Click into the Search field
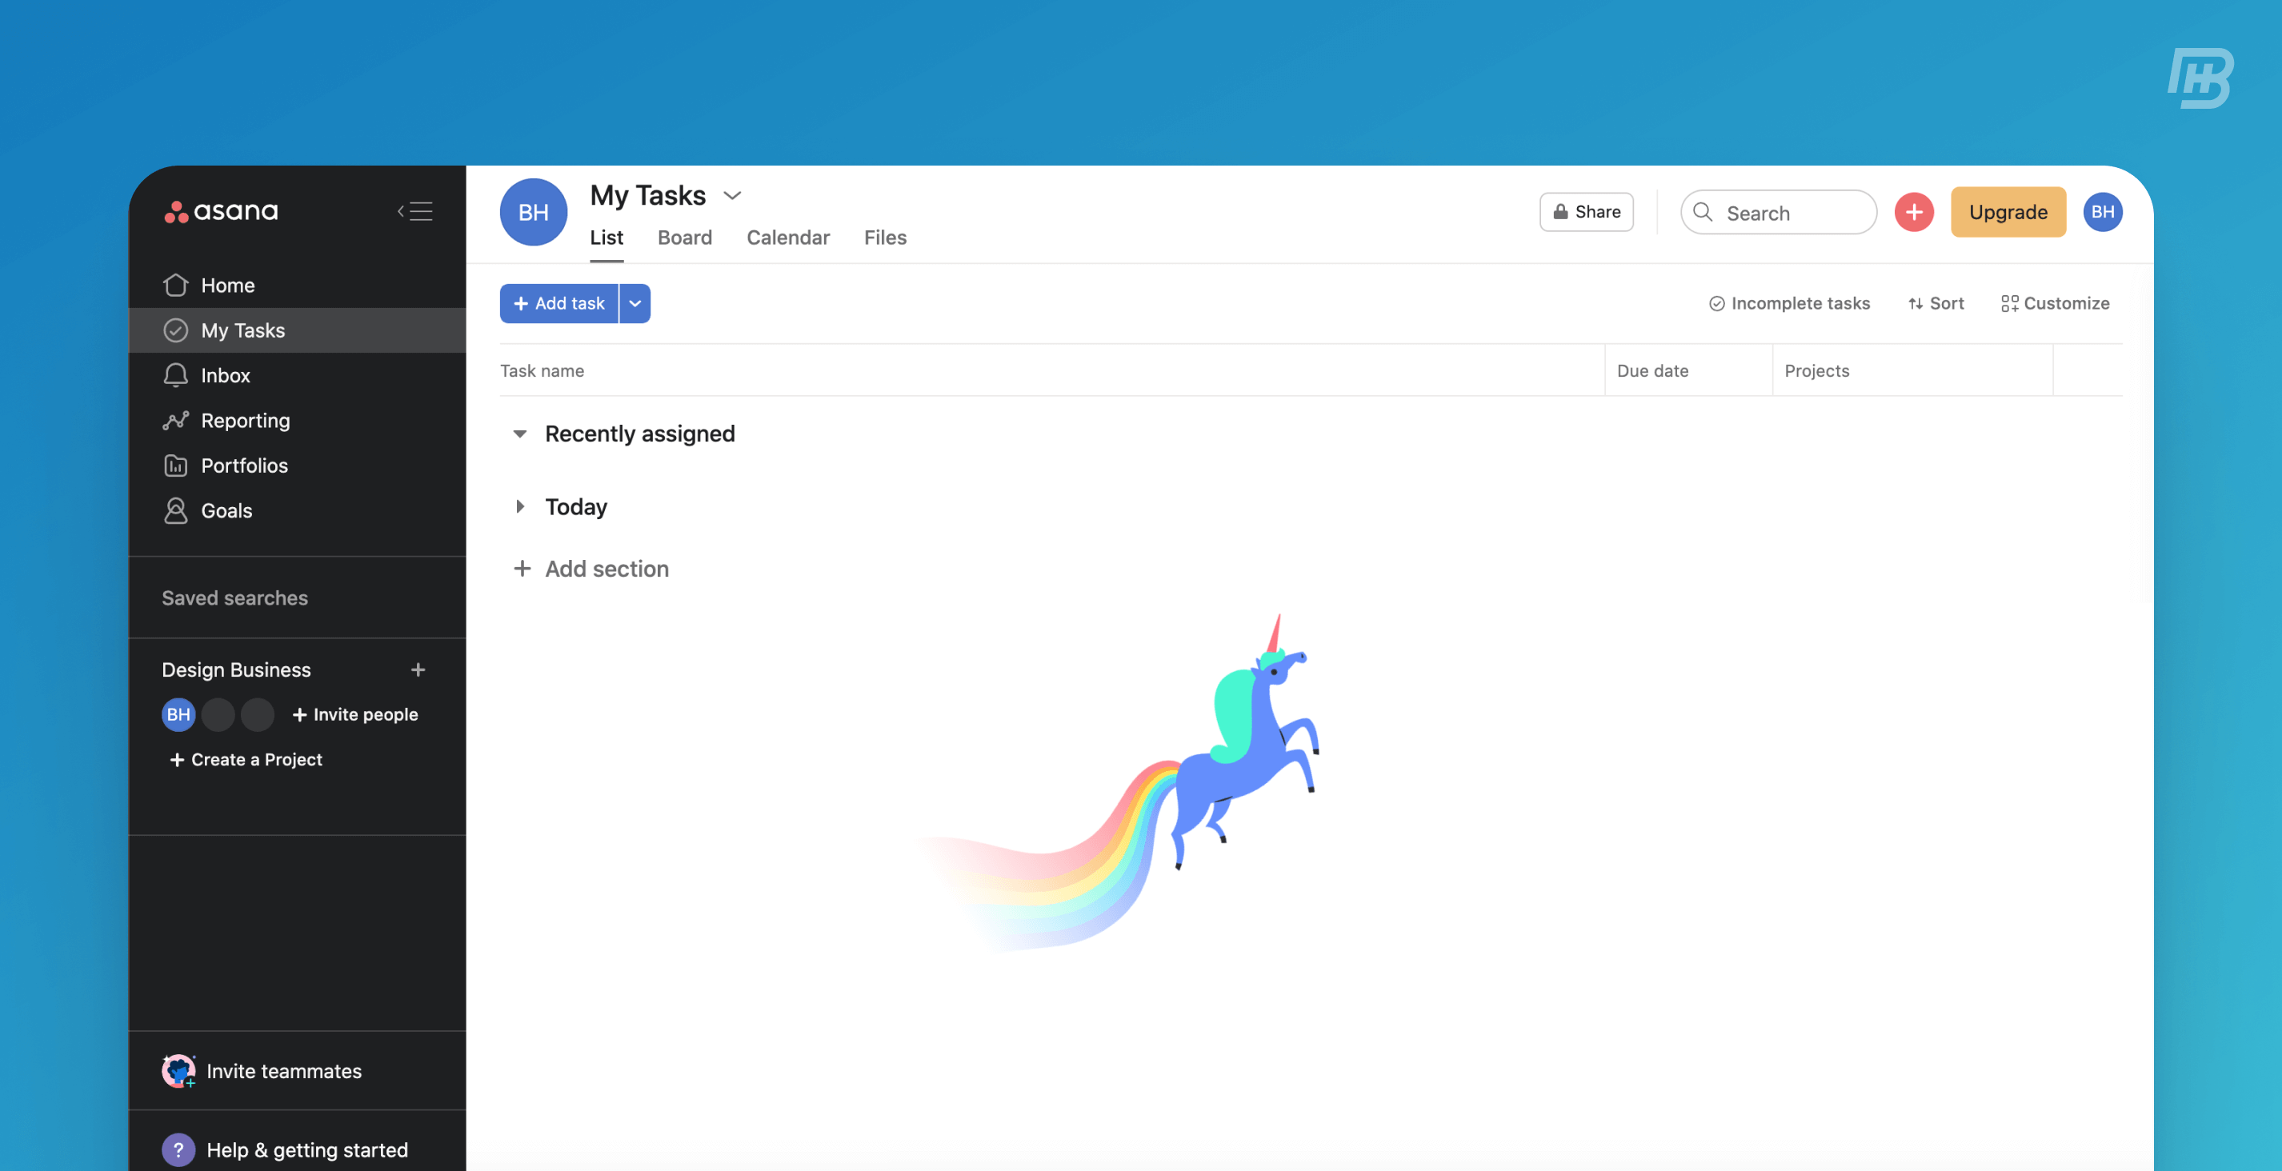 click(1778, 213)
